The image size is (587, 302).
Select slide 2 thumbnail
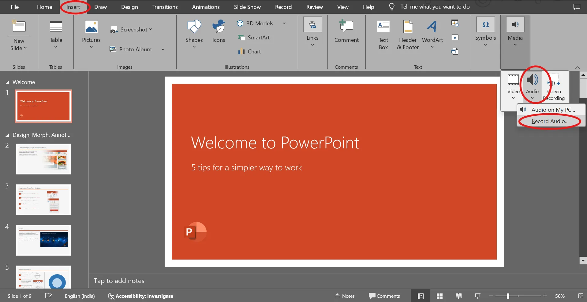click(43, 159)
